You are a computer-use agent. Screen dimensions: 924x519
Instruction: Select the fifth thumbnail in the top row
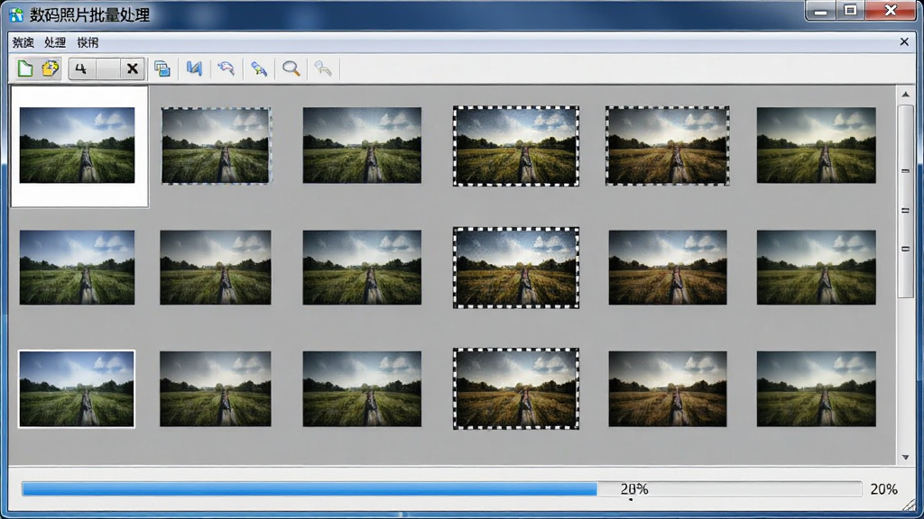[668, 146]
